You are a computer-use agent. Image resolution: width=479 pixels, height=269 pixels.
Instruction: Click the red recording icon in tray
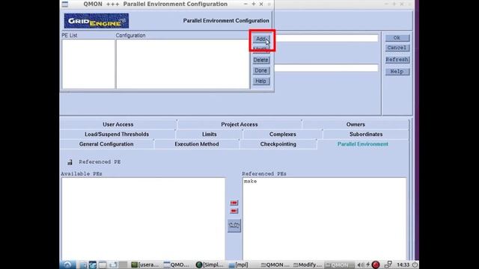[376, 265]
